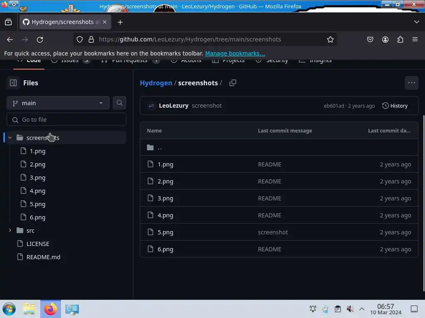Click the Manage bookmarks link
The image size is (425, 318).
point(235,53)
